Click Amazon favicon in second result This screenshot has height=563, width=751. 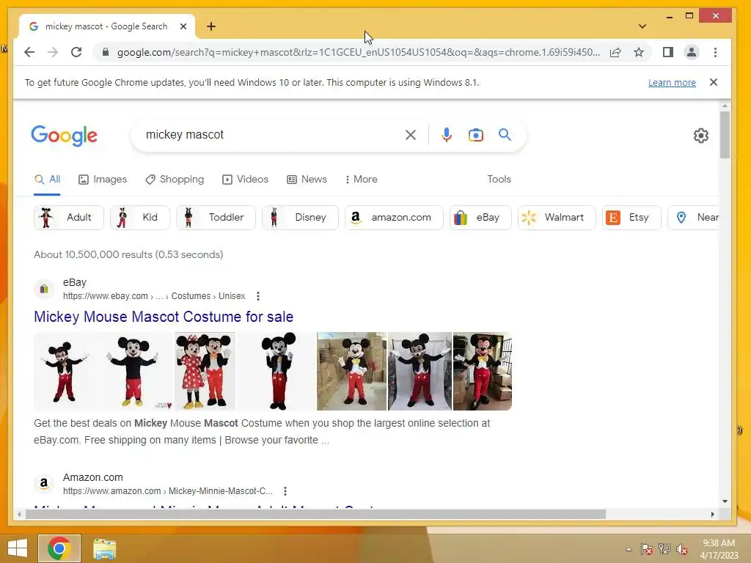[x=43, y=484]
